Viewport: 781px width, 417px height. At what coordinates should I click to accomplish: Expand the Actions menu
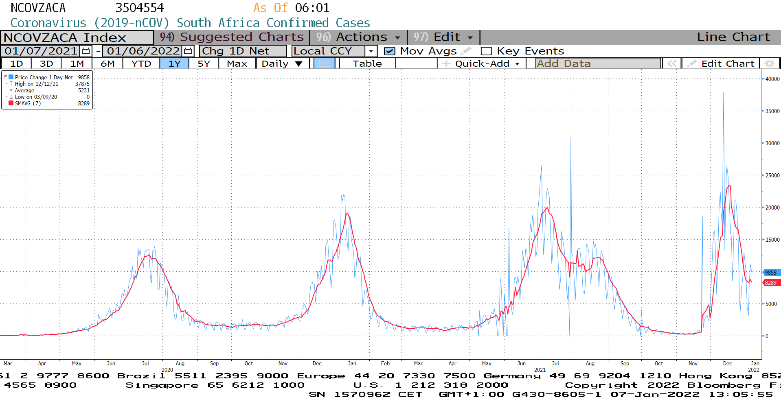pos(358,37)
